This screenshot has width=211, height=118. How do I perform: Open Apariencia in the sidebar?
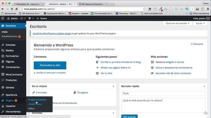click(13, 95)
